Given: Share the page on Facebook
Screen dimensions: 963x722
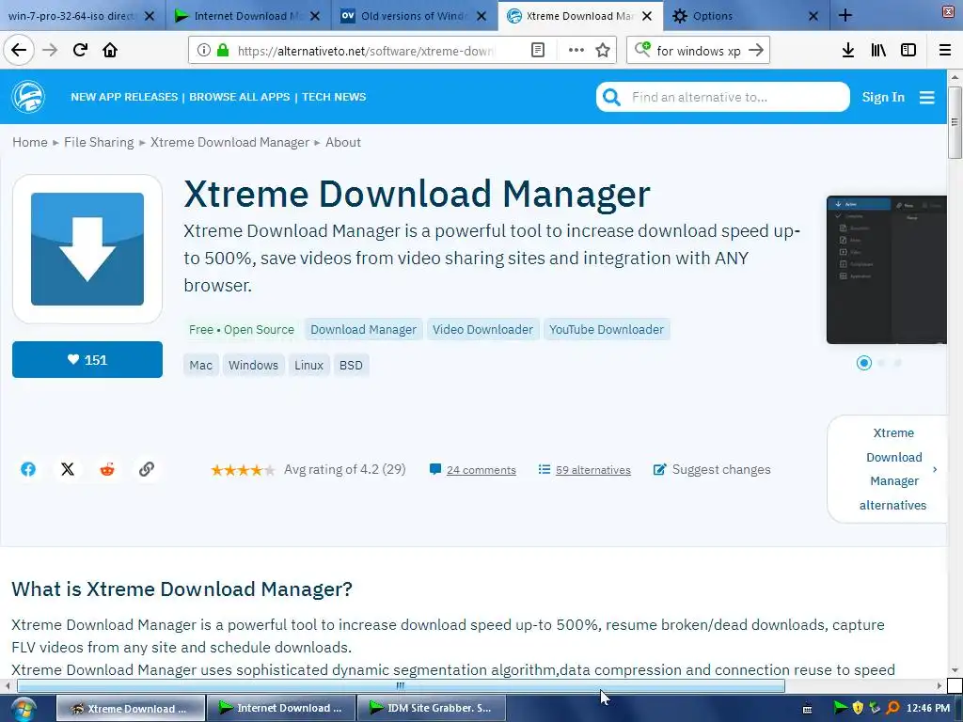Looking at the screenshot, I should pyautogui.click(x=28, y=469).
